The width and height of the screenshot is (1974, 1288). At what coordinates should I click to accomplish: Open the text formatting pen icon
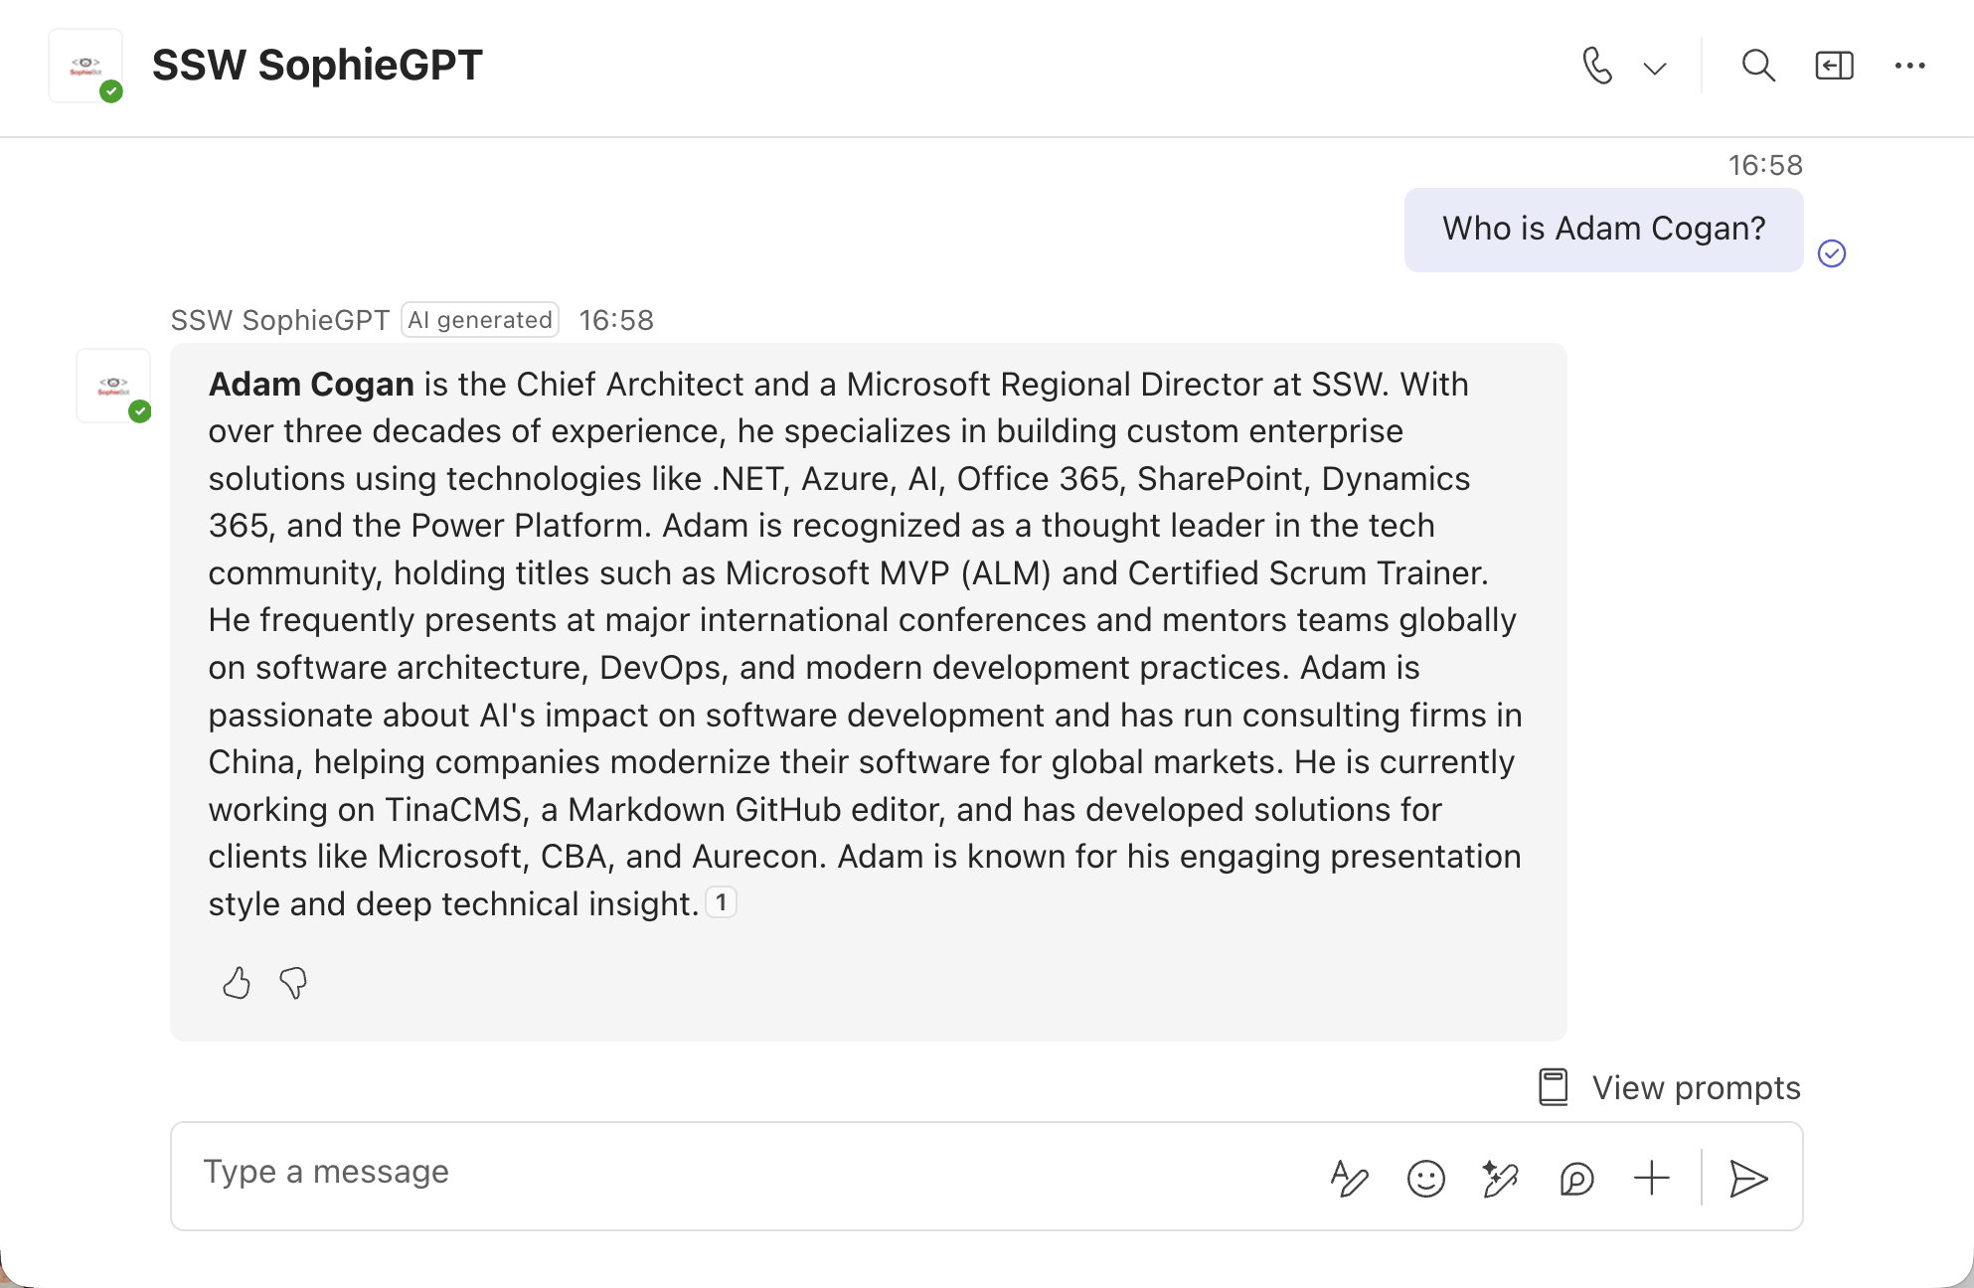pyautogui.click(x=1349, y=1179)
